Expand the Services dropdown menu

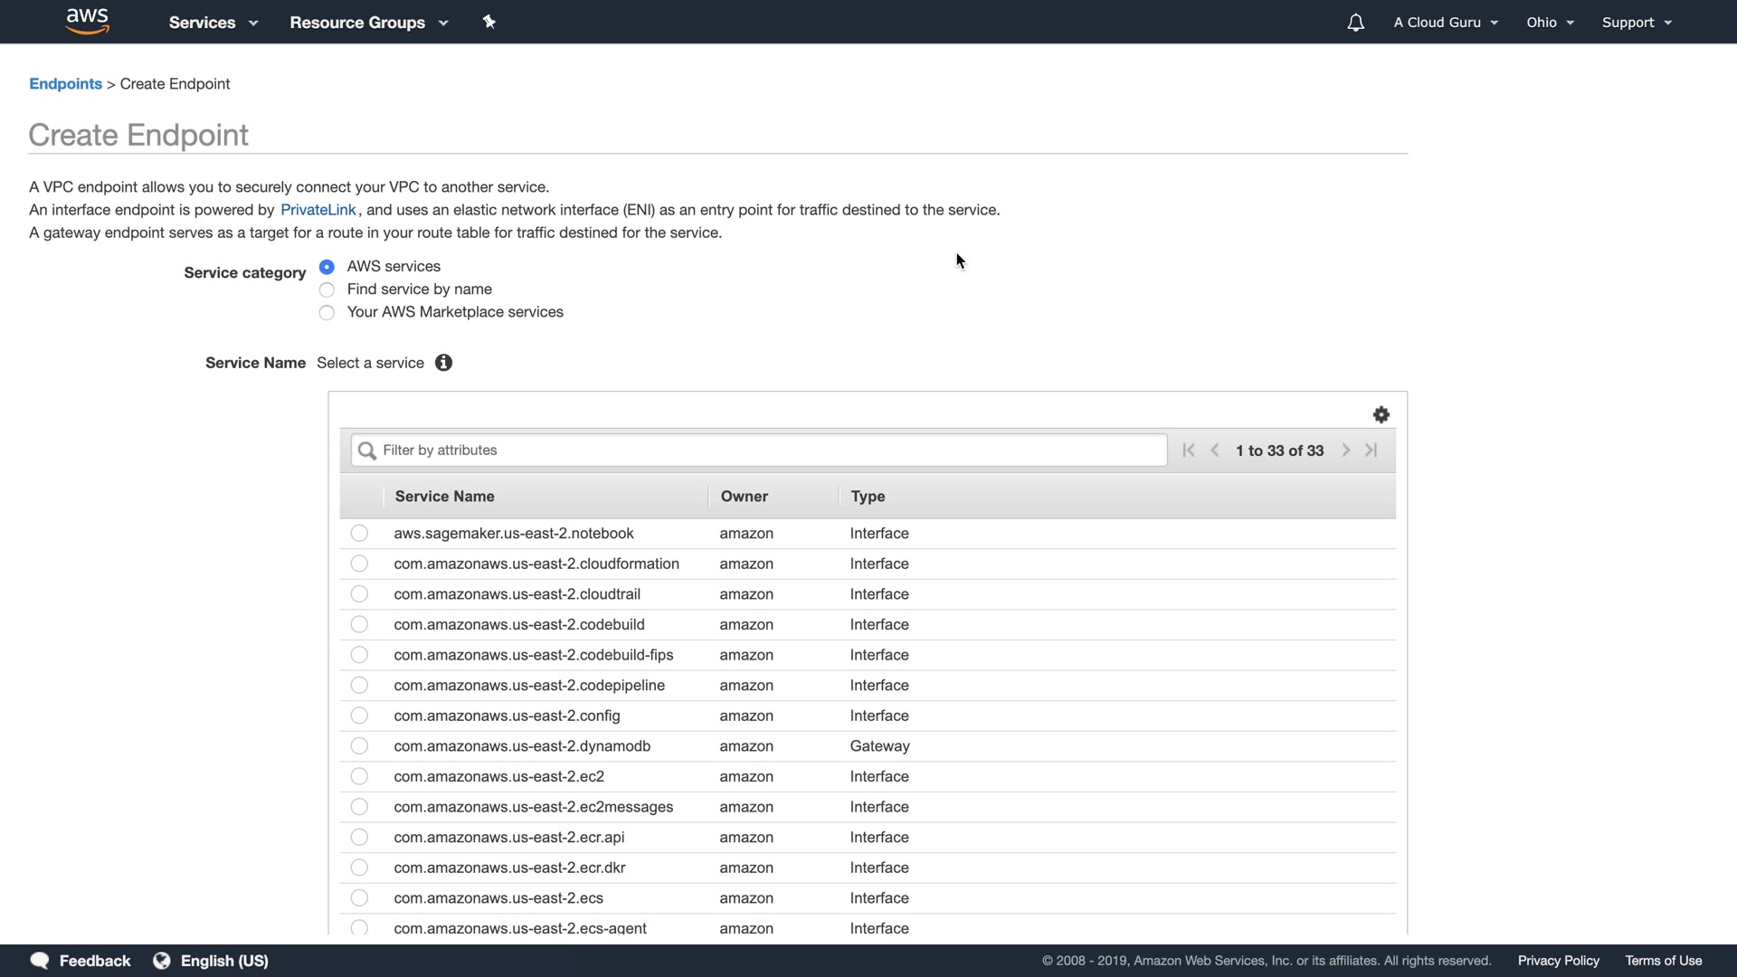(213, 23)
